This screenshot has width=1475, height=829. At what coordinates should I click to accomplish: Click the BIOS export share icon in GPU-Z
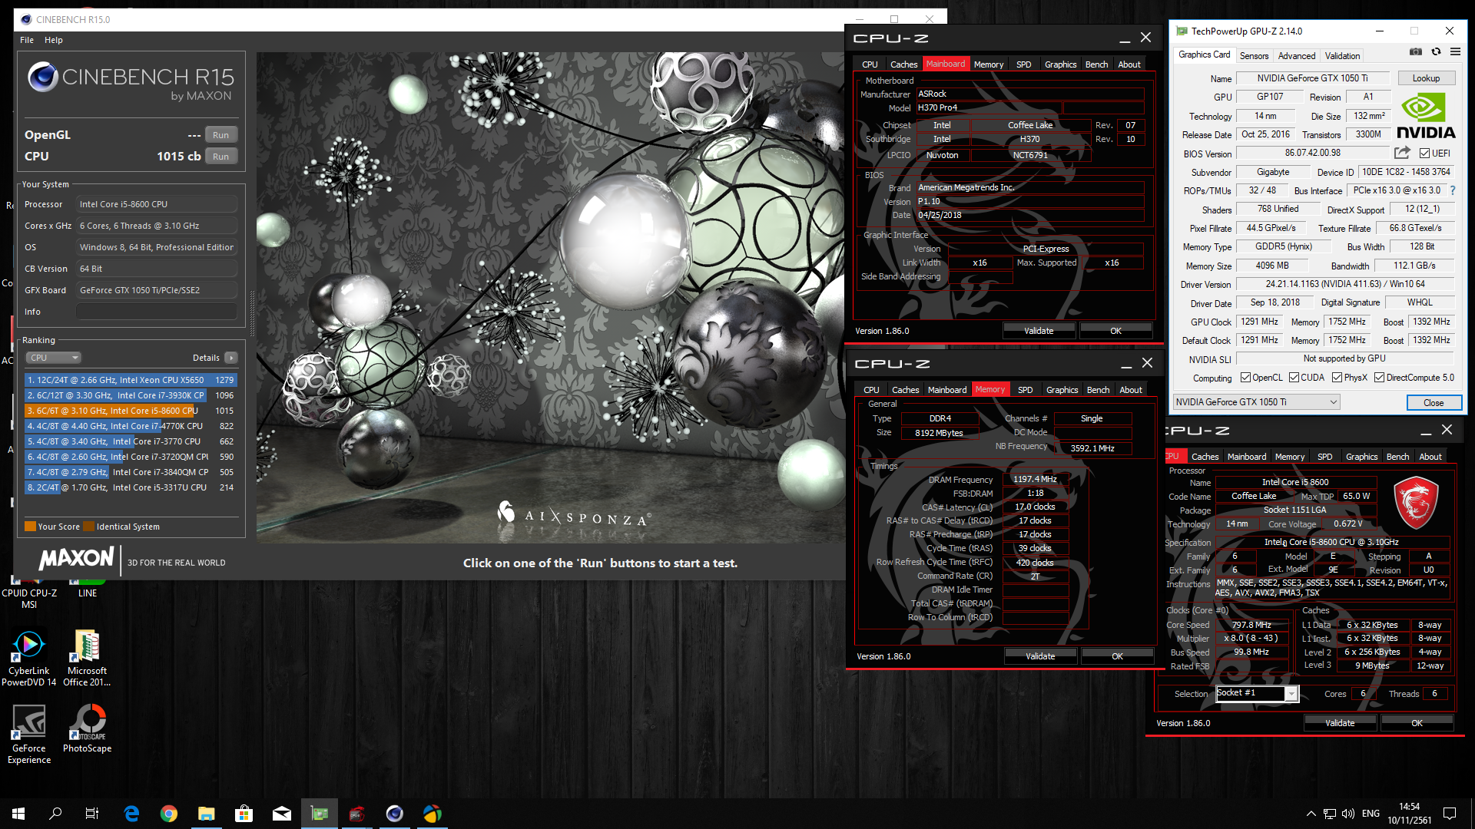click(x=1403, y=153)
